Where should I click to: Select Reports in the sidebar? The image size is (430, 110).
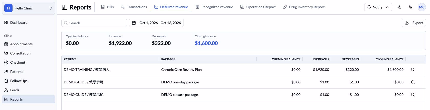click(28, 99)
